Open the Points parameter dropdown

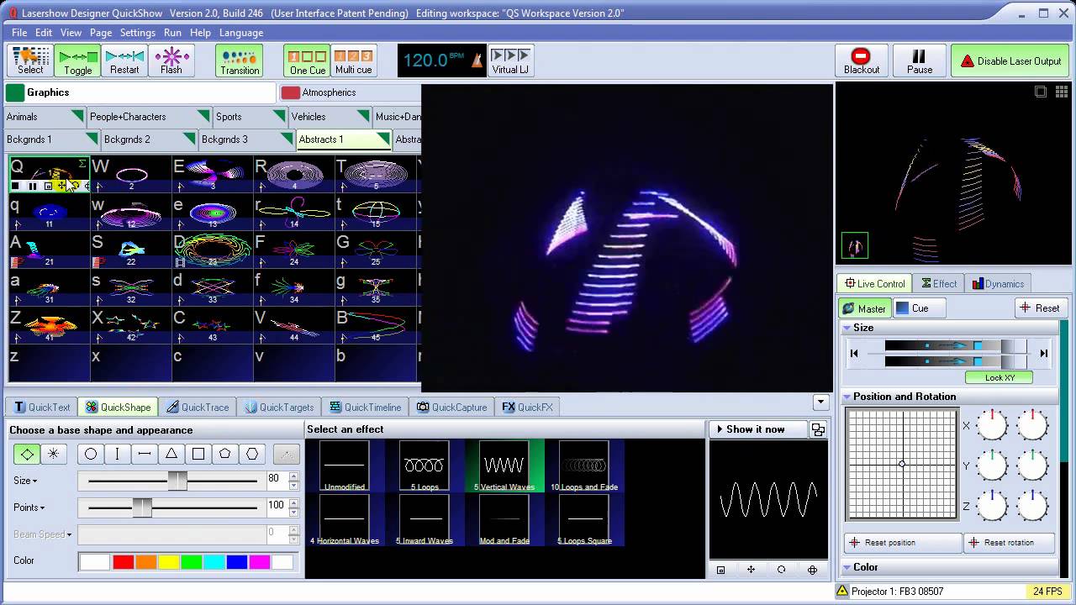coord(29,508)
